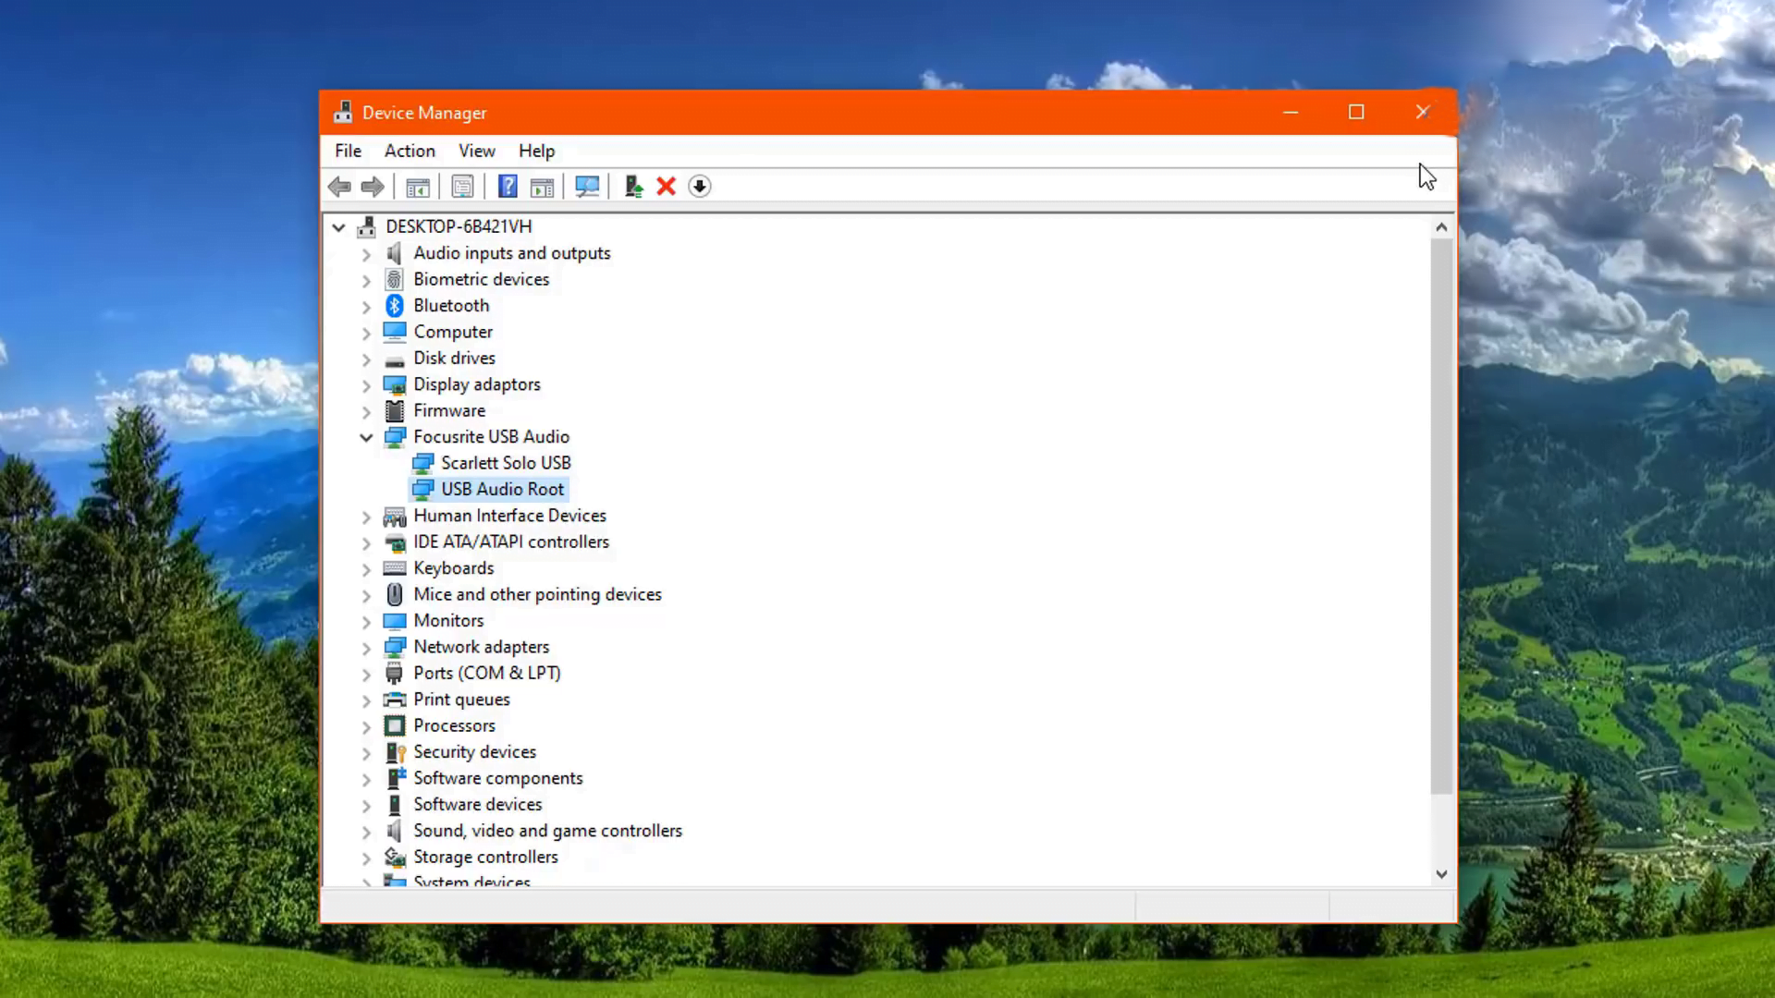The height and width of the screenshot is (998, 1775).
Task: Click red X Uninstall device icon
Action: [x=666, y=187]
